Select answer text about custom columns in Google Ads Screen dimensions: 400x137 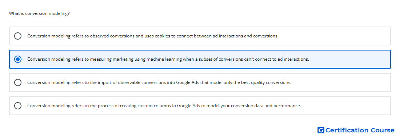click(164, 106)
